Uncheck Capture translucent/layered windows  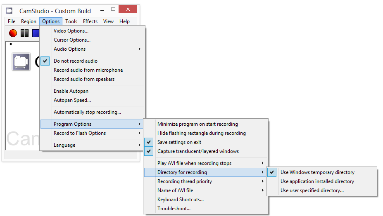click(x=198, y=151)
